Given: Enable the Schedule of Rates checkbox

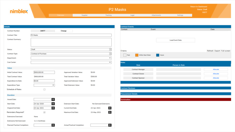Looking at the screenshot, I should coord(44,89).
